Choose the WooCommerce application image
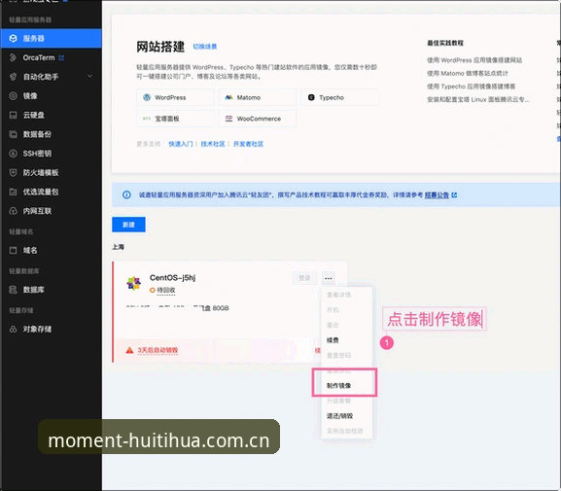The width and height of the screenshot is (561, 491). coord(258,119)
